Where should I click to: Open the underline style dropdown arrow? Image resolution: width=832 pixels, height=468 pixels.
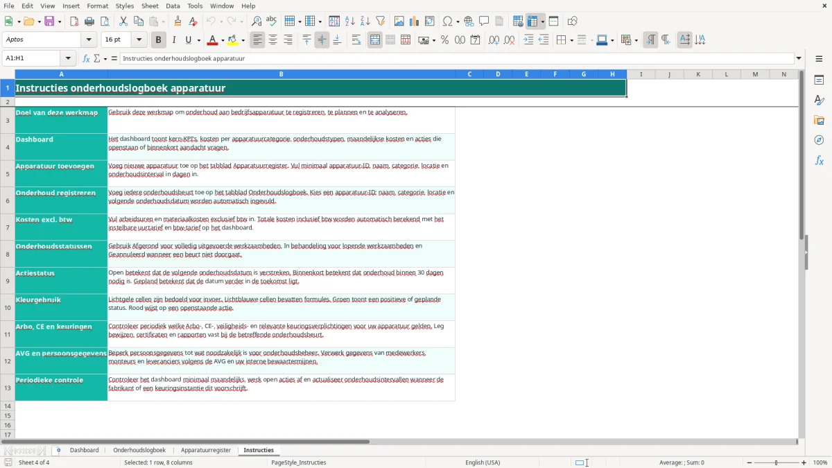pyautogui.click(x=198, y=40)
